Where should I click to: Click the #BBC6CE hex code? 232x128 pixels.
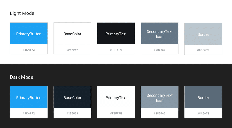pos(203,50)
